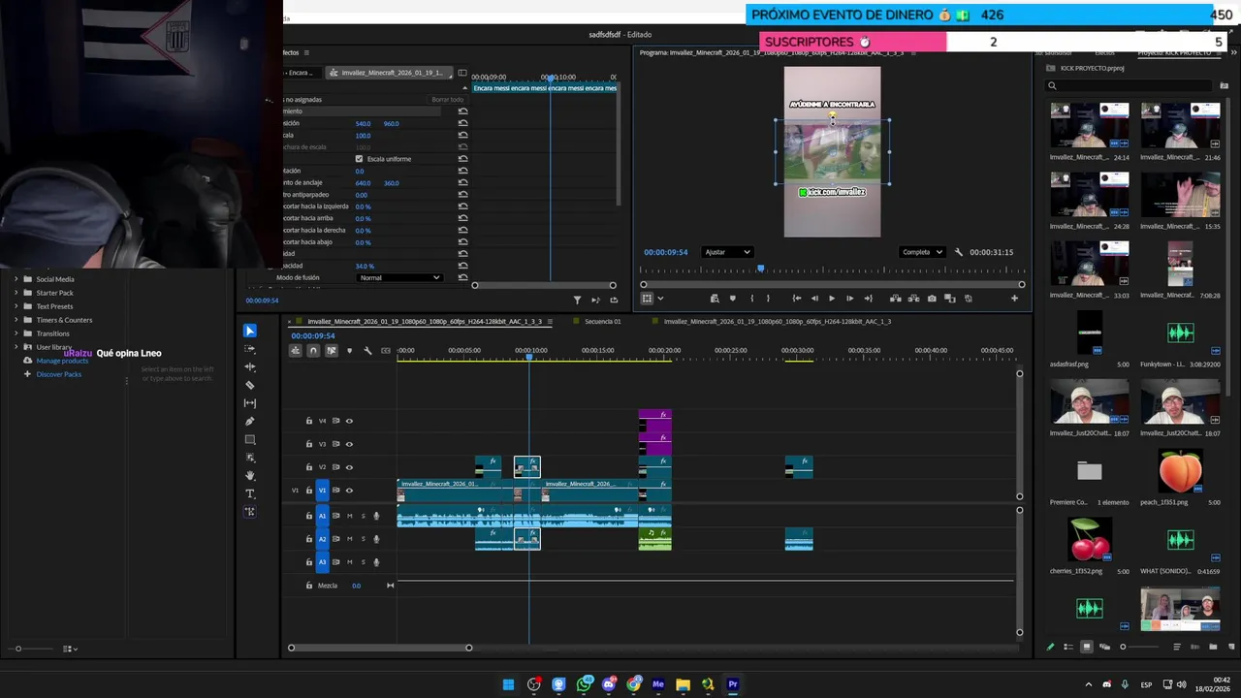Open caption track options in timeline header
Screen dimensions: 1241x698
386,350
